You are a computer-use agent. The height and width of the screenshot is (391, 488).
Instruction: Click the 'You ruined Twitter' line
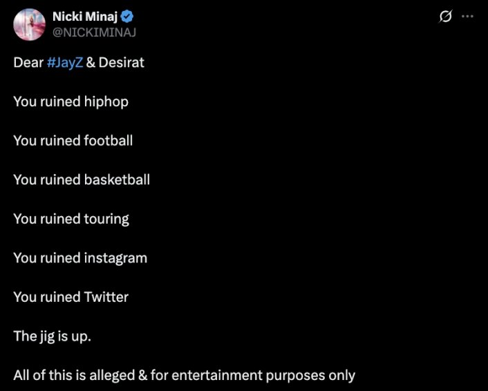point(71,297)
